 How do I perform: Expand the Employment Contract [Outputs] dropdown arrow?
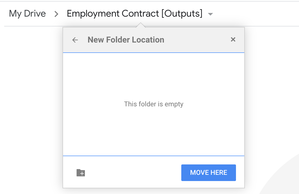pyautogui.click(x=210, y=14)
